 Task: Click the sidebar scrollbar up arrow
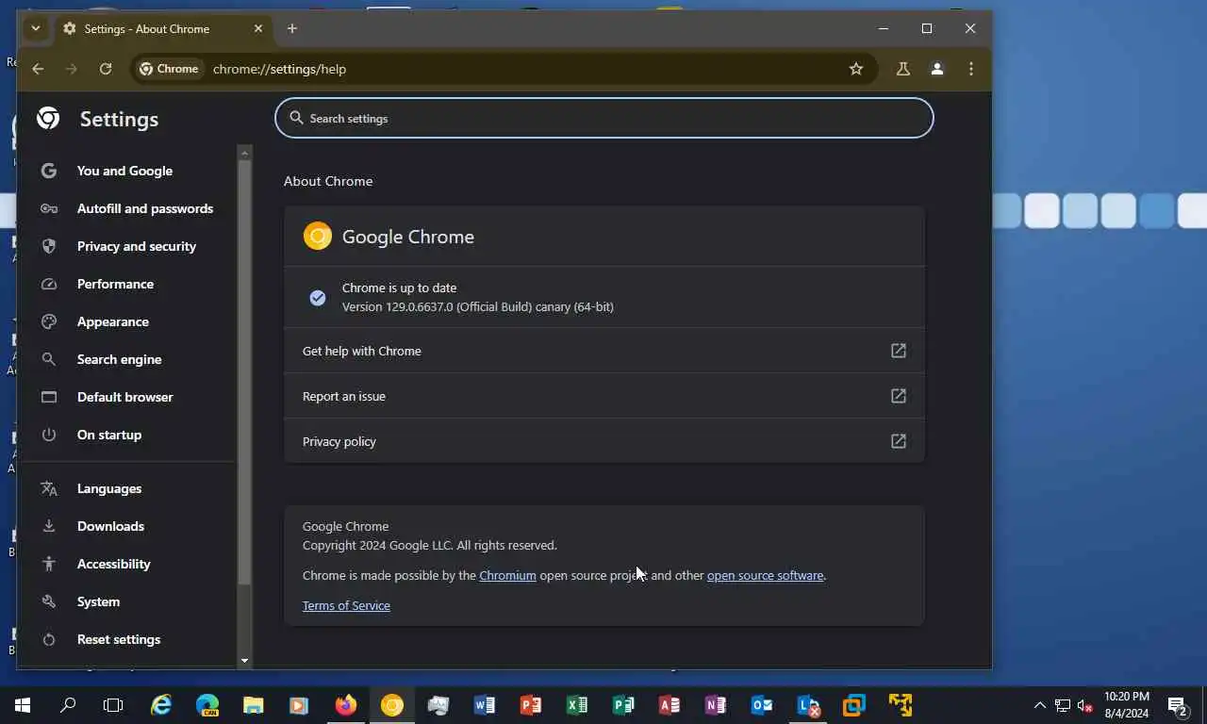244,152
